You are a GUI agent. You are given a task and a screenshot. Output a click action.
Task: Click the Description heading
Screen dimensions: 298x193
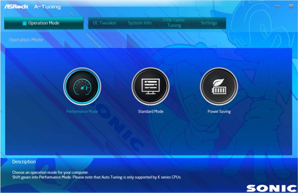(24, 162)
